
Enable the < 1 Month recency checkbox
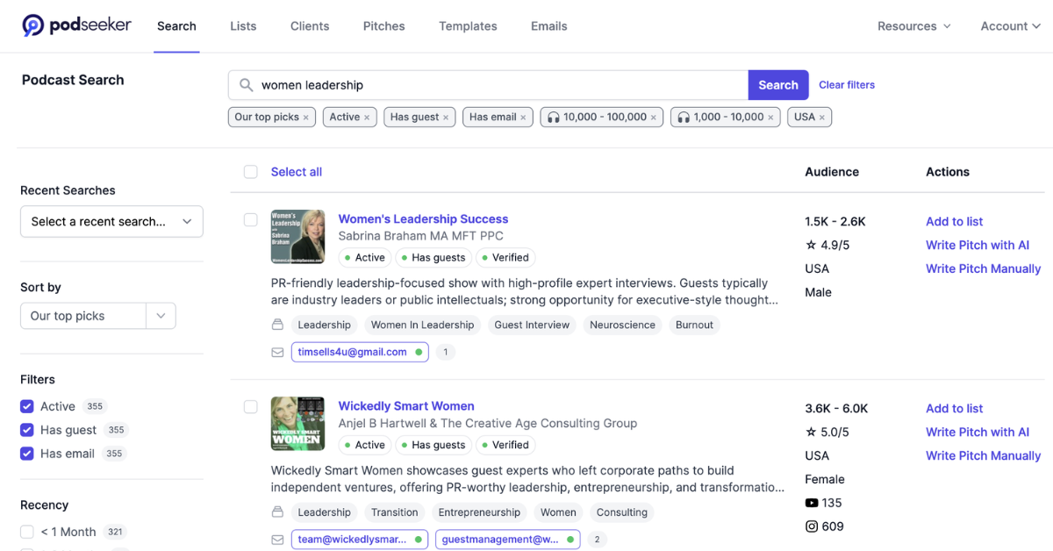tap(27, 532)
